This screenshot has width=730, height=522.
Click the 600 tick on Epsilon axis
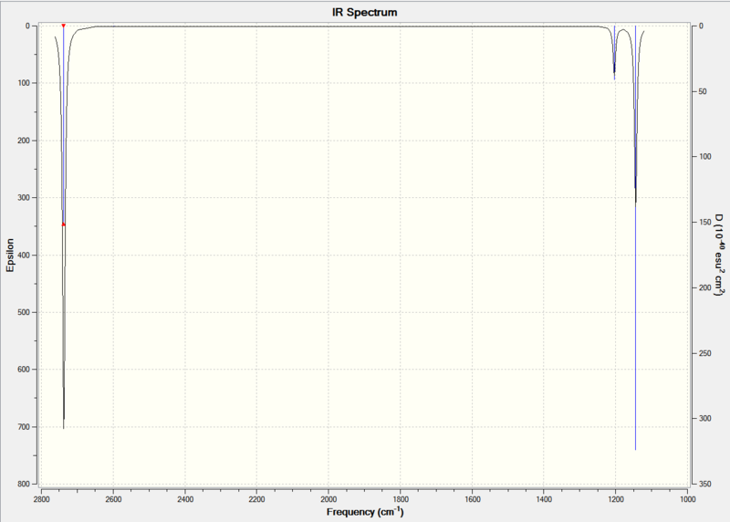tap(25, 370)
